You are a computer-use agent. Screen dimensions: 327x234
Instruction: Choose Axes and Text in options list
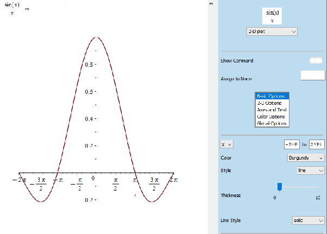[x=273, y=110]
